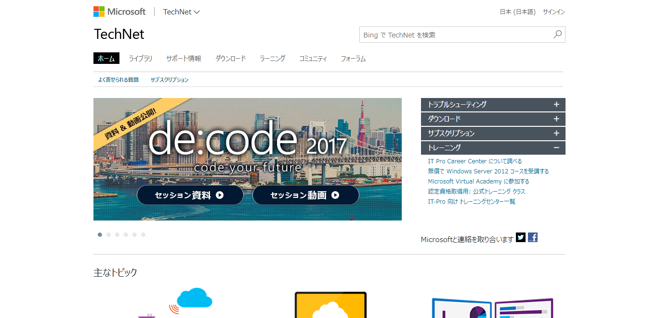Click the search magnifier icon
Screen dimensions: 658x318
[557, 35]
